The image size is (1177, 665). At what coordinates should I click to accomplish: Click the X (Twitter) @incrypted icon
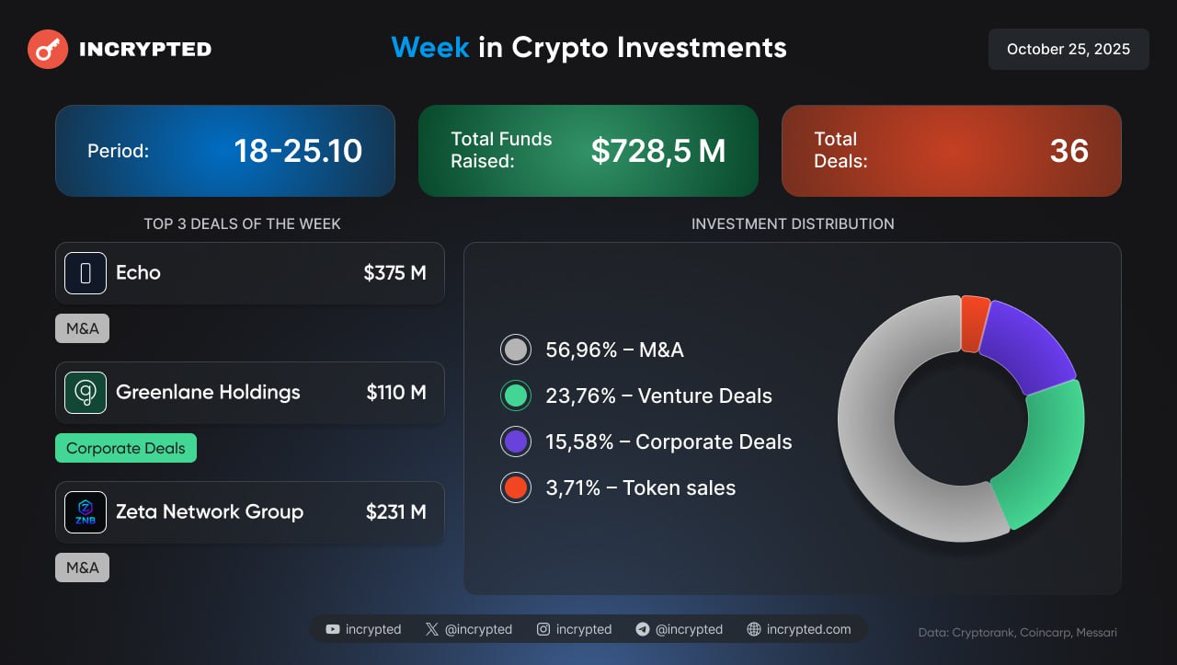click(432, 629)
